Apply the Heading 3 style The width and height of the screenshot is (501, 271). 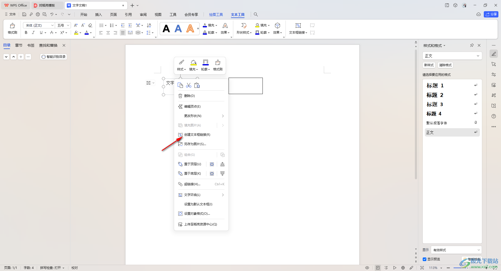click(452, 104)
